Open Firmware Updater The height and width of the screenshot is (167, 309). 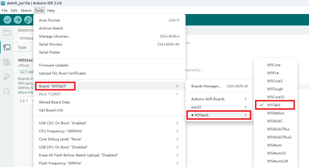109,65
